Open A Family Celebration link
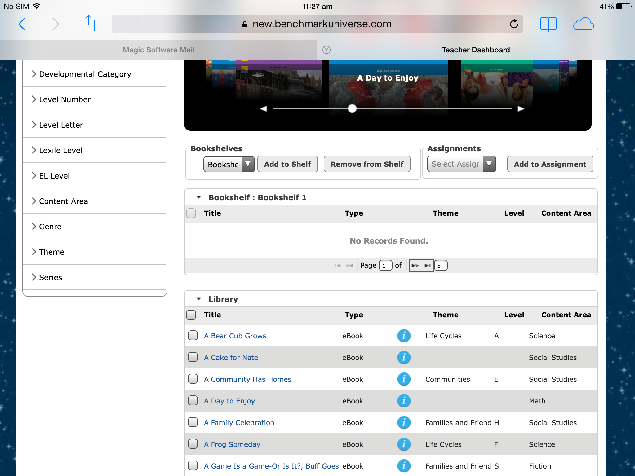Viewport: 635px width, 476px height. coord(239,423)
